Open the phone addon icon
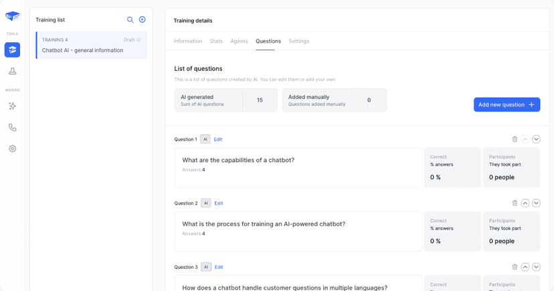 pyautogui.click(x=12, y=127)
